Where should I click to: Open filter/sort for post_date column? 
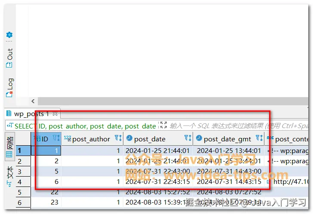click(187, 138)
